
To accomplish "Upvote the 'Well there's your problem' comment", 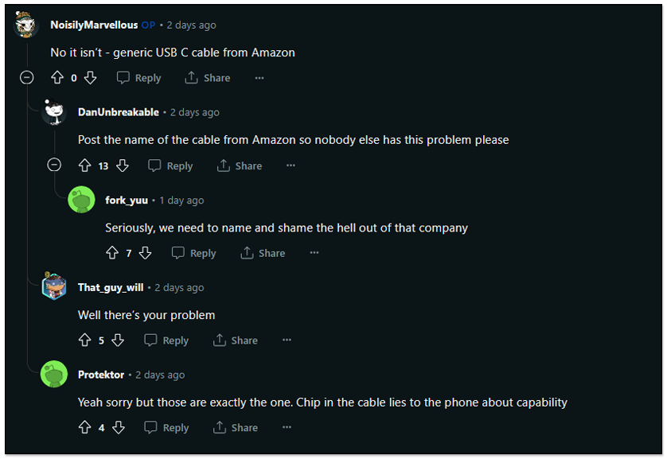I will pos(84,340).
